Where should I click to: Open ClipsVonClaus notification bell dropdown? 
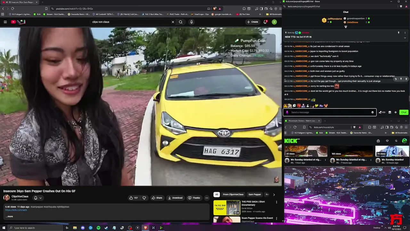37,198
